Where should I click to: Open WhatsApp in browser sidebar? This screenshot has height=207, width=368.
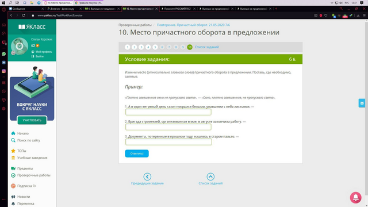4,53
